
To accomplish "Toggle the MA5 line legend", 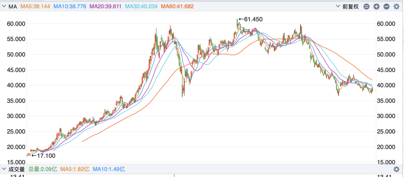I will coord(35,6).
